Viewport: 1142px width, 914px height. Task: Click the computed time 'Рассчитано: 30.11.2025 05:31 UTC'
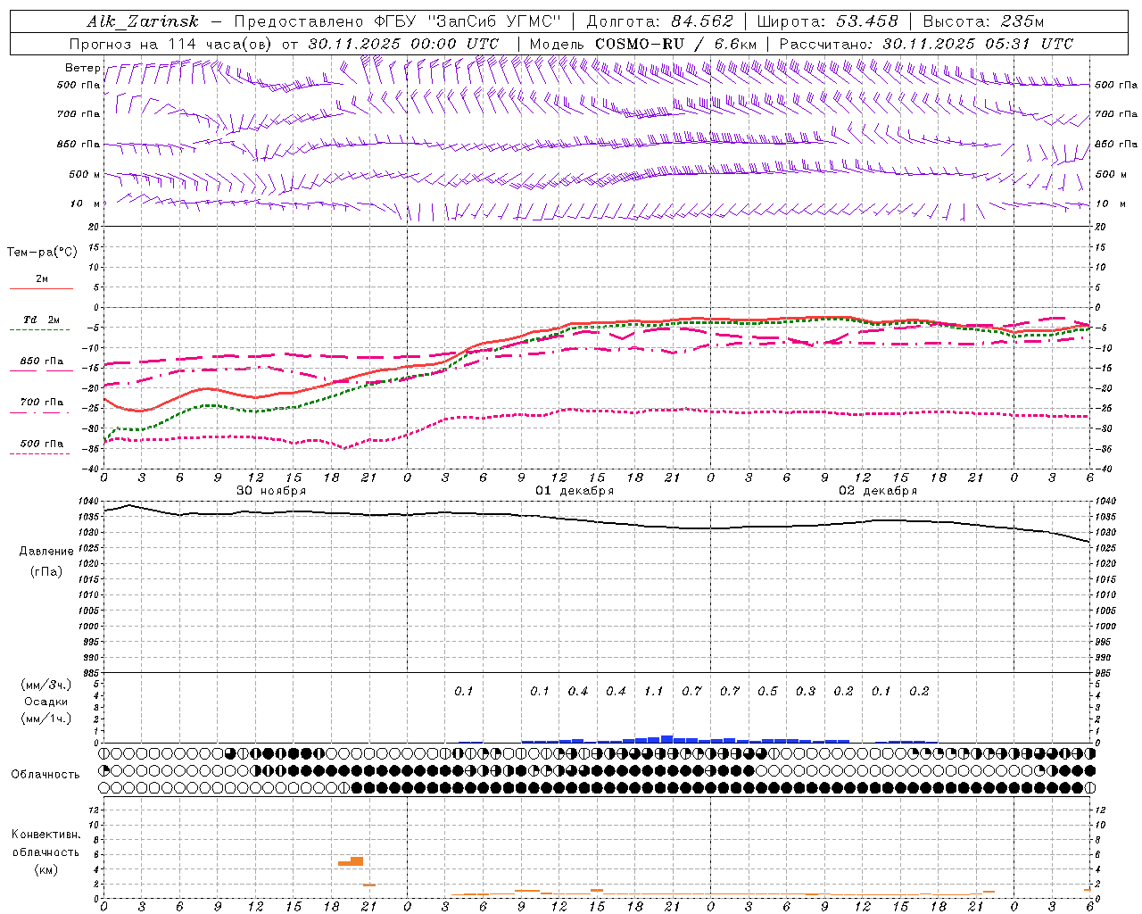coord(926,44)
